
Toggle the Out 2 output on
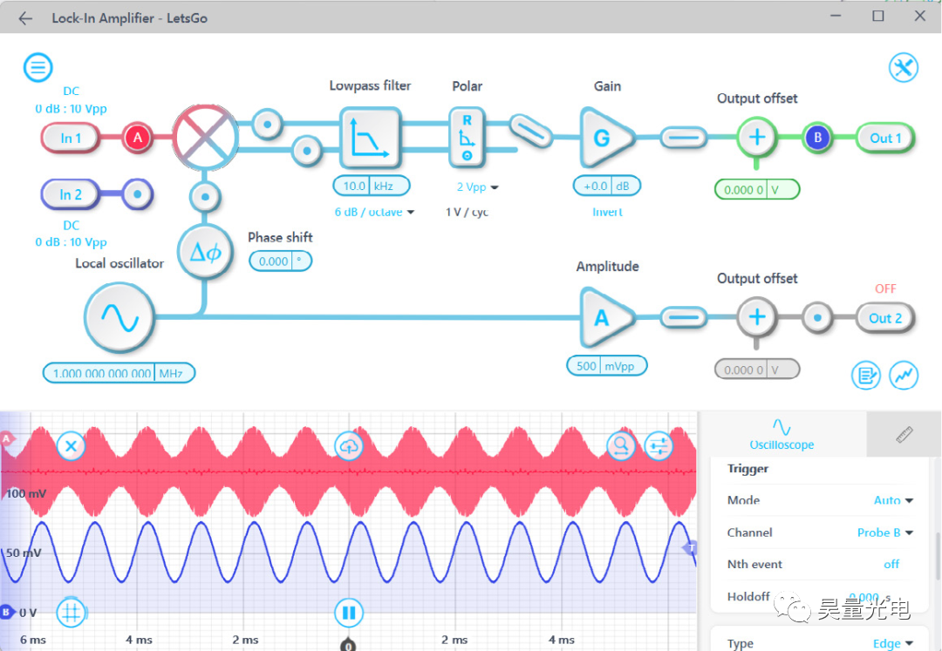click(x=885, y=317)
